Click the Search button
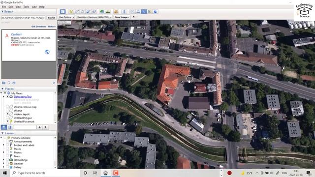This screenshot has height=177, width=315. click(51, 18)
